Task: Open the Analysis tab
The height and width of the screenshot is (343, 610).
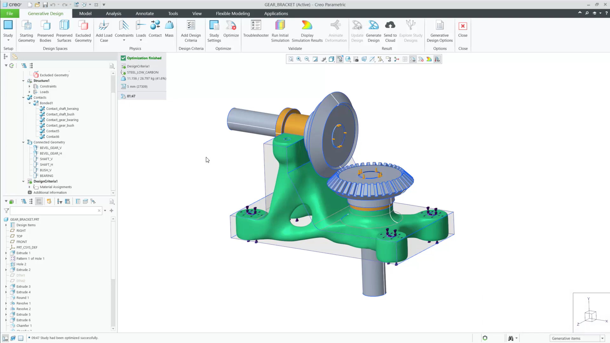Action: click(x=113, y=13)
